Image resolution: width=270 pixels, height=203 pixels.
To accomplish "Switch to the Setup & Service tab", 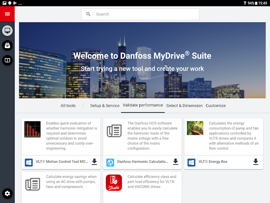I will [x=105, y=106].
